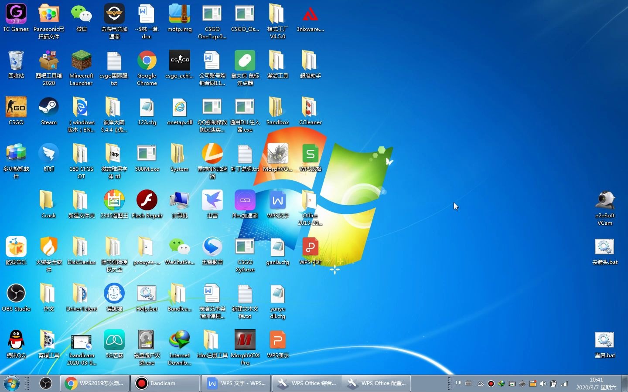Click the red Bandicam record tray icon

pos(491,384)
